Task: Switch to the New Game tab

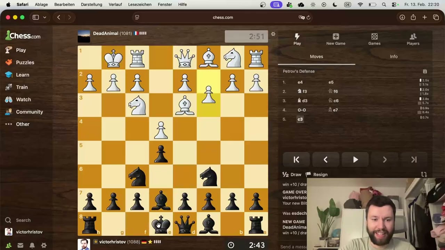Action: pos(336,39)
